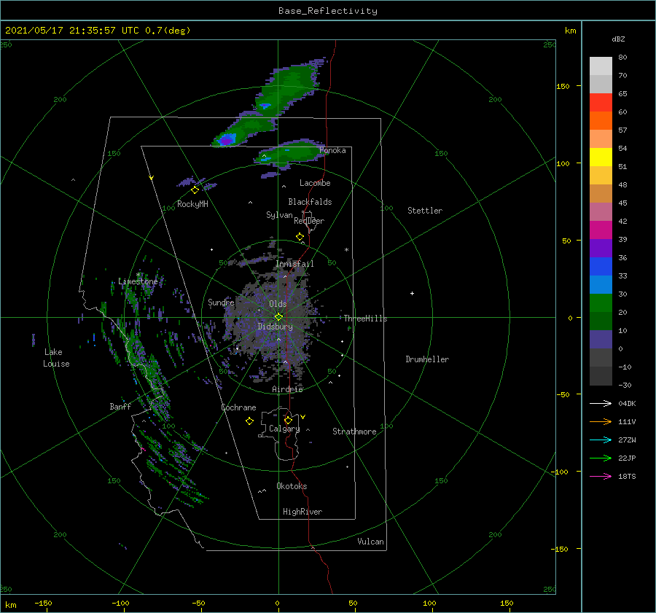This screenshot has width=656, height=613.
Task: Click the 150 tick on the right axis
Action: click(563, 86)
